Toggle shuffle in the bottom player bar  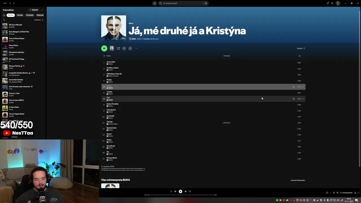coord(171,191)
